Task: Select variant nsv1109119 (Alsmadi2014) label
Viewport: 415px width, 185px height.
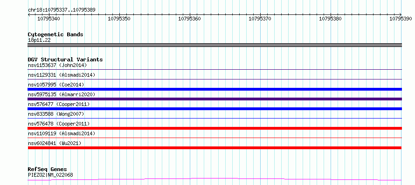Action: tap(62, 133)
